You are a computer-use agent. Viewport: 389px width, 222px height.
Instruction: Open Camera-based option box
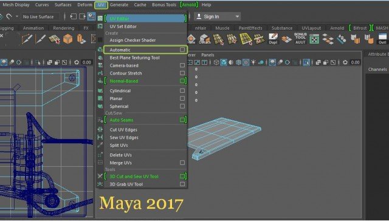(182, 66)
